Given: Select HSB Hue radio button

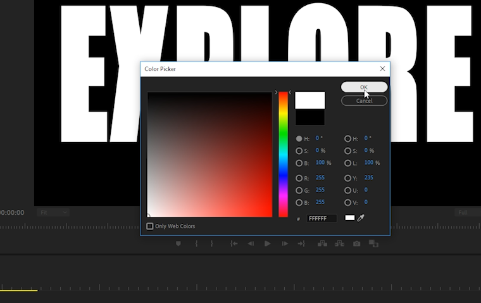Looking at the screenshot, I should (x=299, y=139).
